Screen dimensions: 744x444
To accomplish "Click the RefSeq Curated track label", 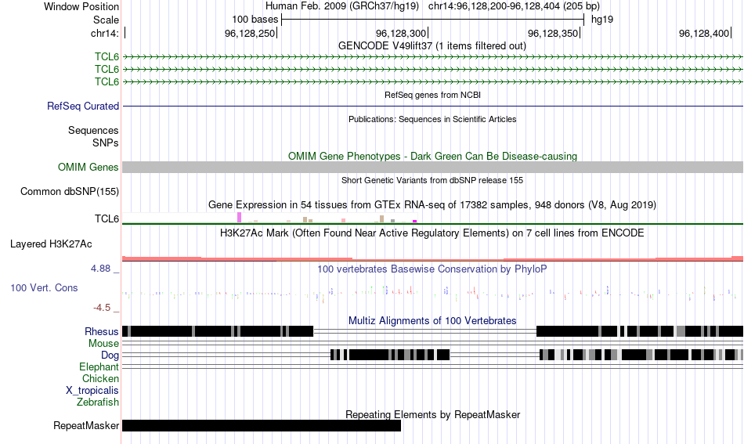I will pyautogui.click(x=82, y=106).
